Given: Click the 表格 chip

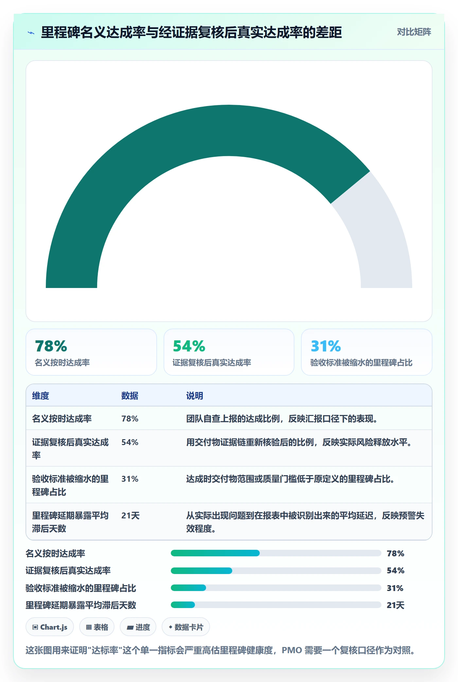Looking at the screenshot, I should pyautogui.click(x=97, y=627).
